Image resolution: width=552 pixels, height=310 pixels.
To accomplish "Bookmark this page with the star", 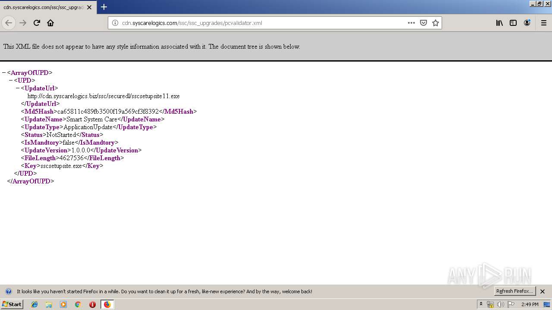I will click(436, 23).
